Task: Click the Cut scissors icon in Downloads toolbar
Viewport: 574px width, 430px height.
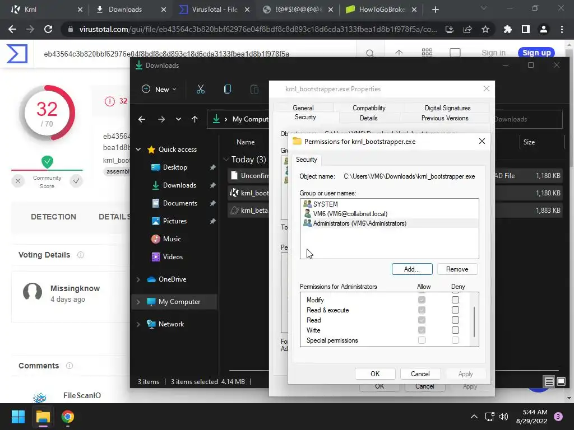Action: (x=201, y=89)
